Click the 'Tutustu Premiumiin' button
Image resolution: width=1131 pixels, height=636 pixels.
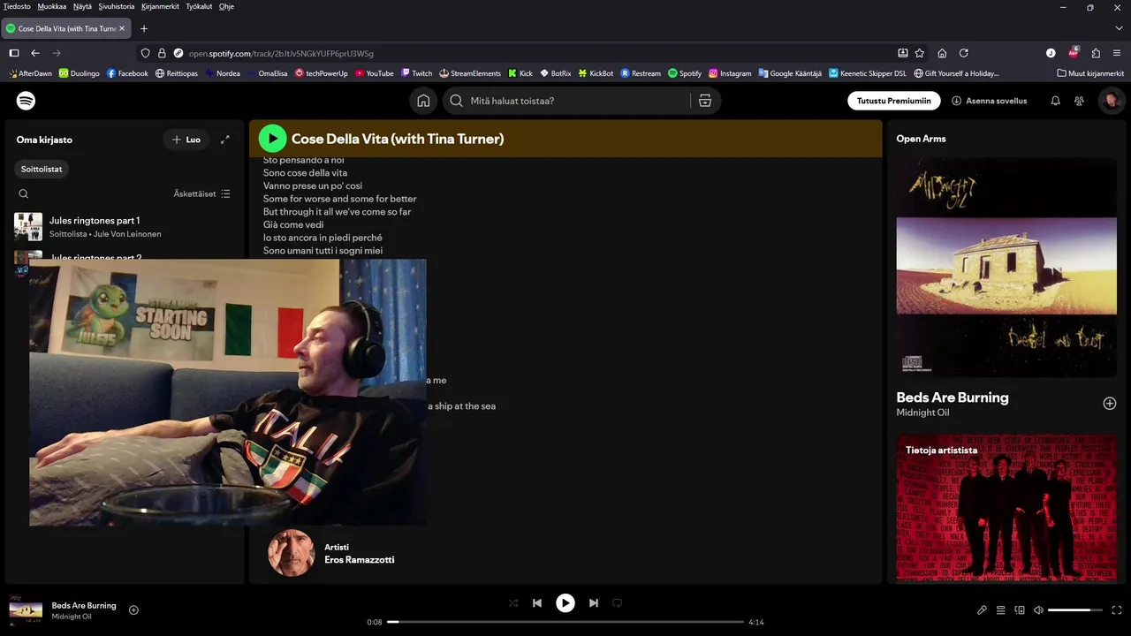coord(893,101)
